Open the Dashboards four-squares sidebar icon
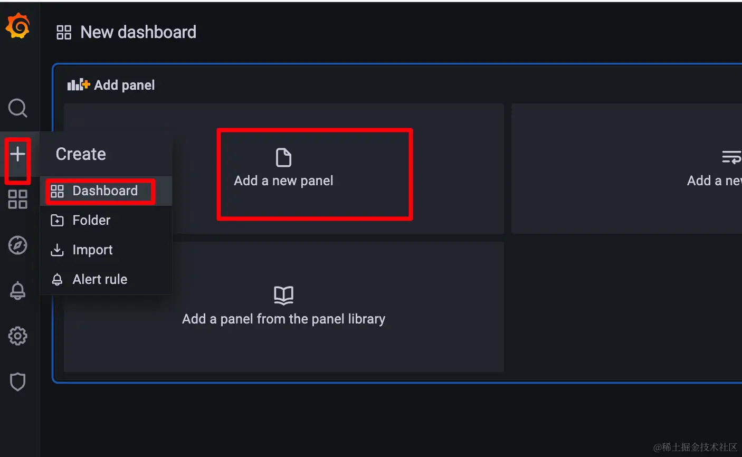 [x=17, y=199]
